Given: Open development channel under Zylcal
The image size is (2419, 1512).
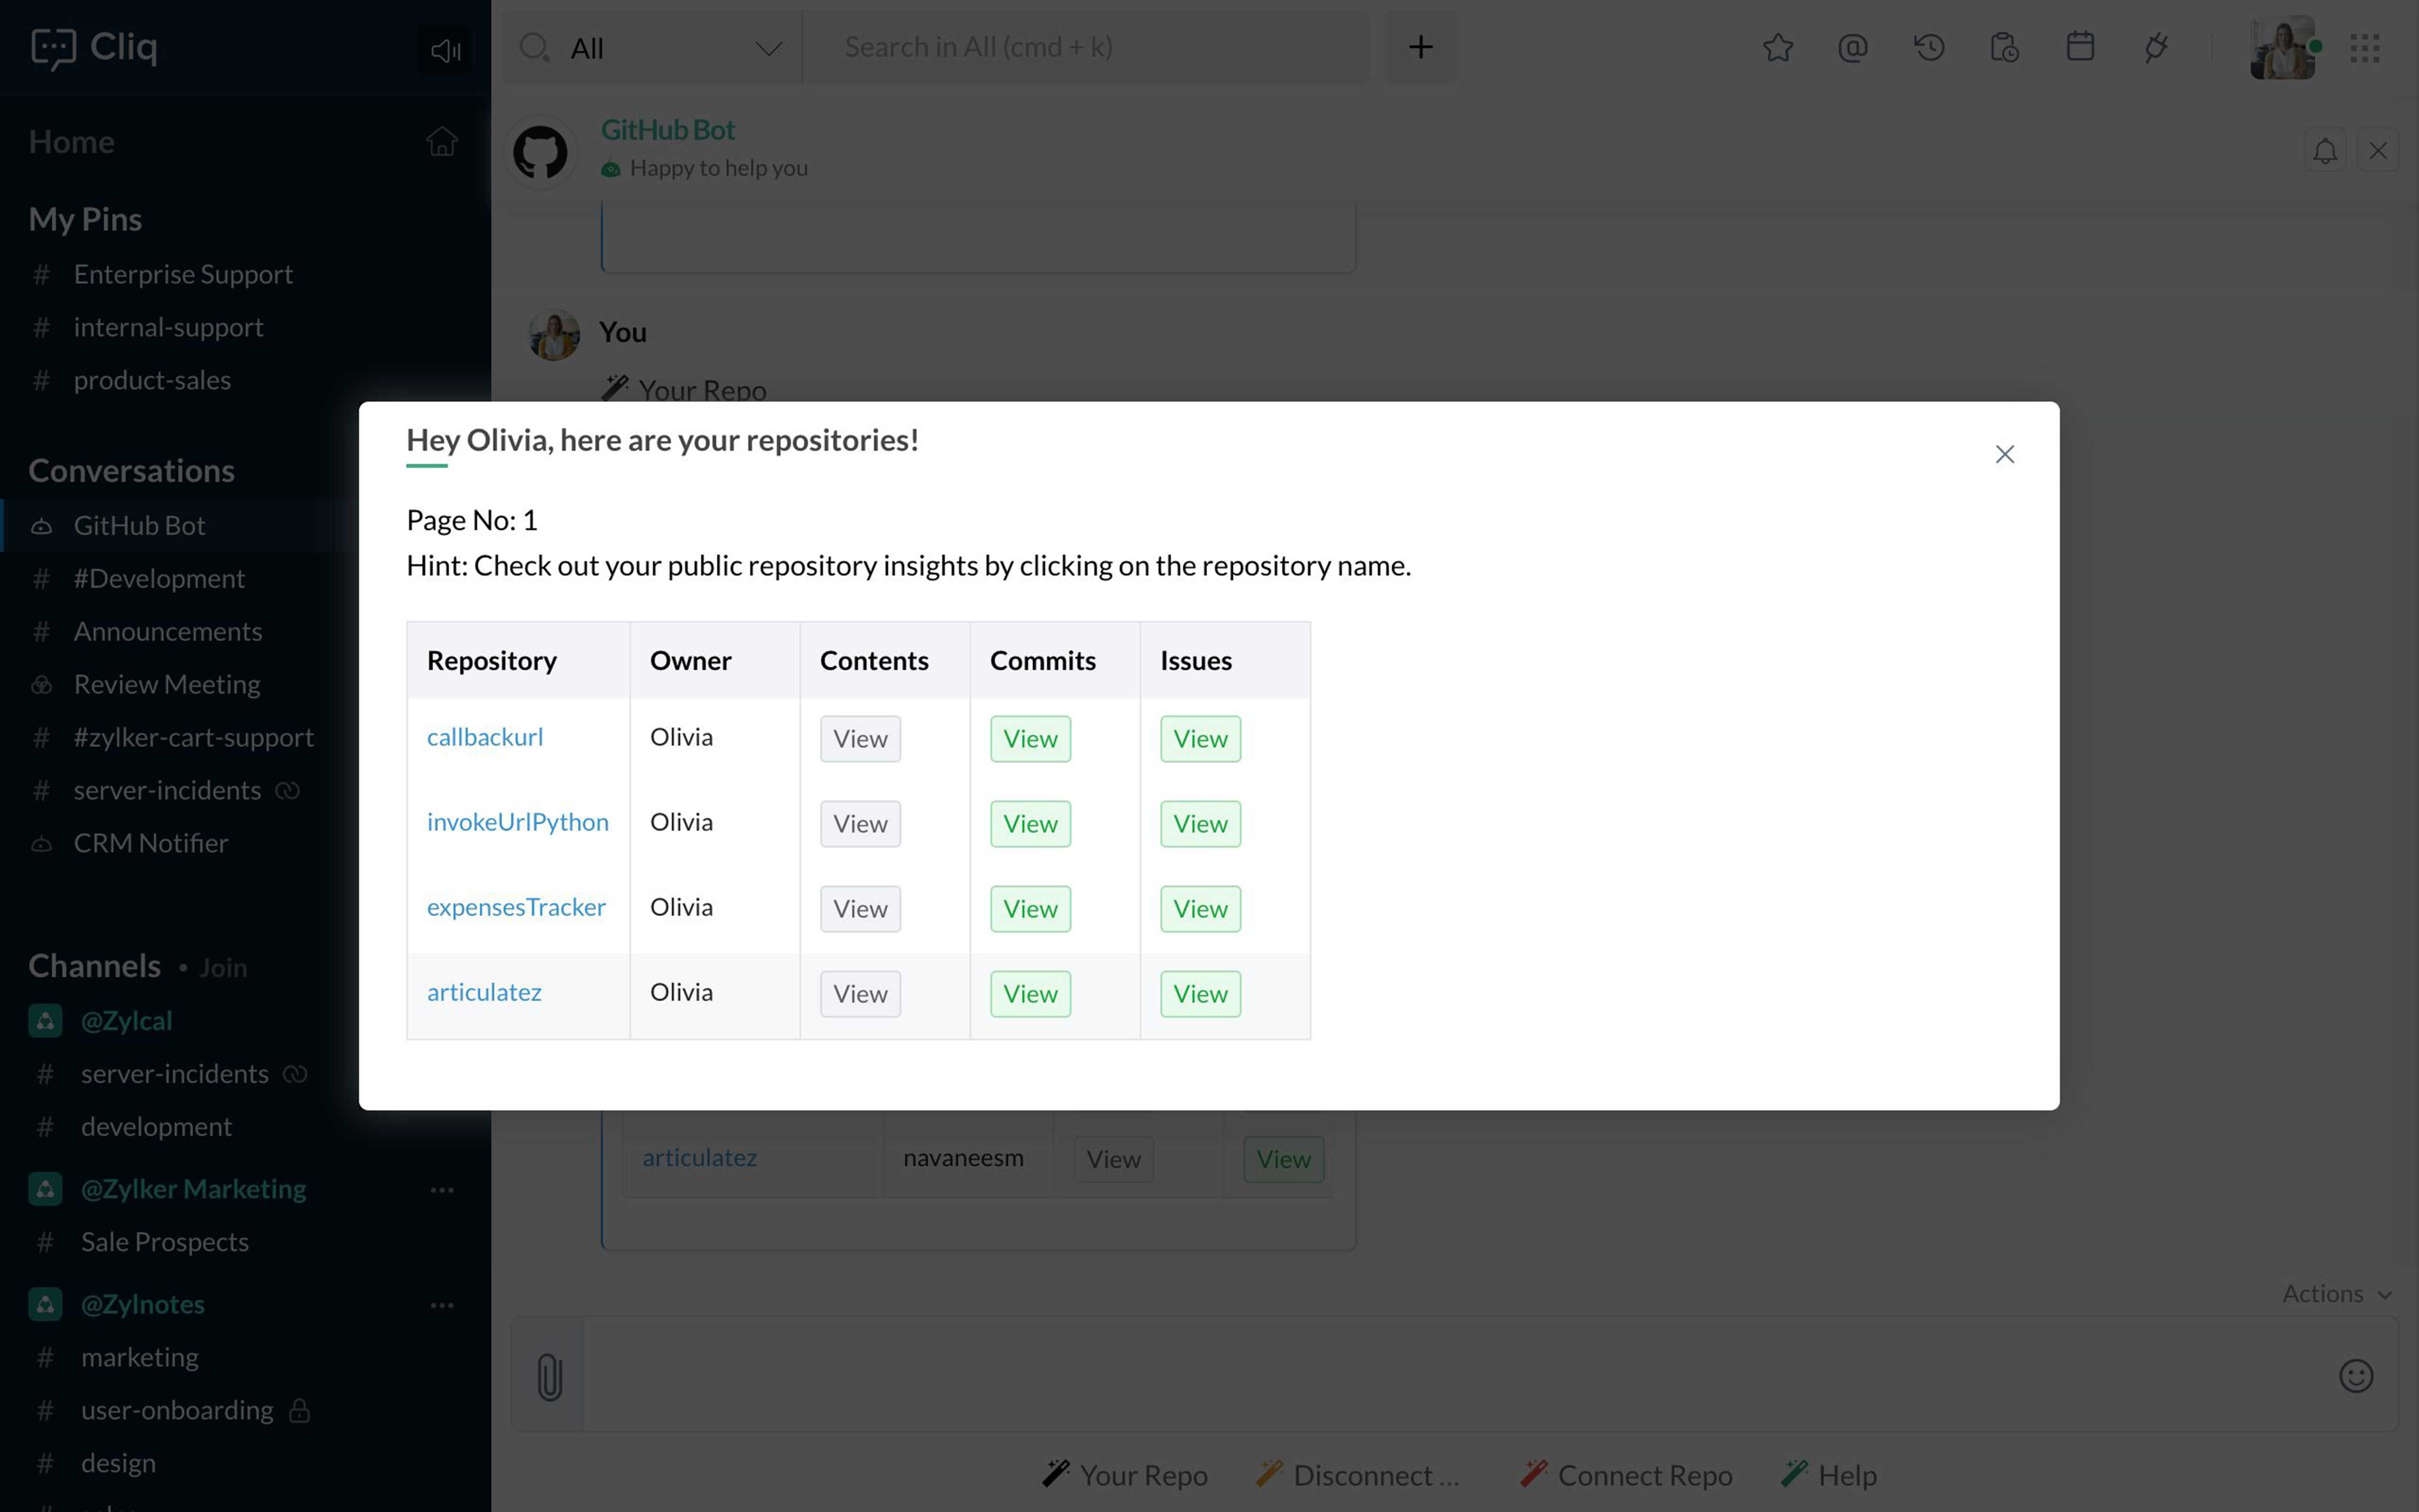Looking at the screenshot, I should [x=156, y=1126].
